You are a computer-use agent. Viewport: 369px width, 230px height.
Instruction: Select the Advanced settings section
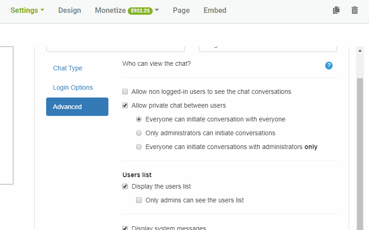tap(77, 107)
